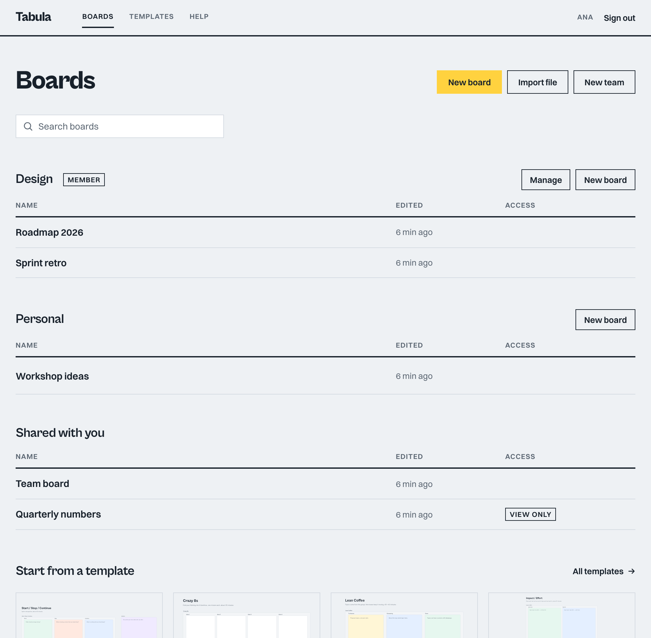
Task: Focus the Search boards field
Action: point(119,126)
